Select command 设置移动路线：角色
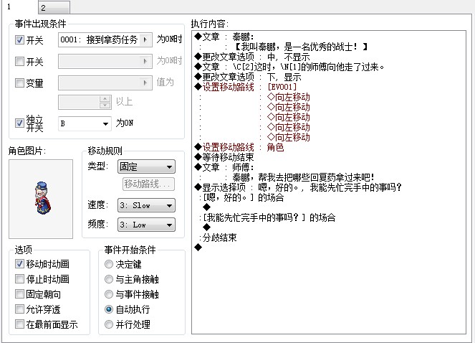The image size is (475, 343). (239, 147)
